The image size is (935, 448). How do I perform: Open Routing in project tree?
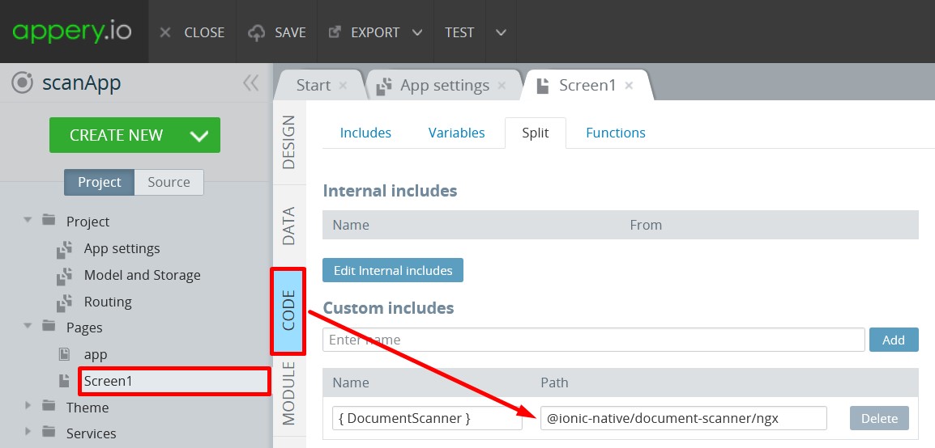(x=107, y=302)
